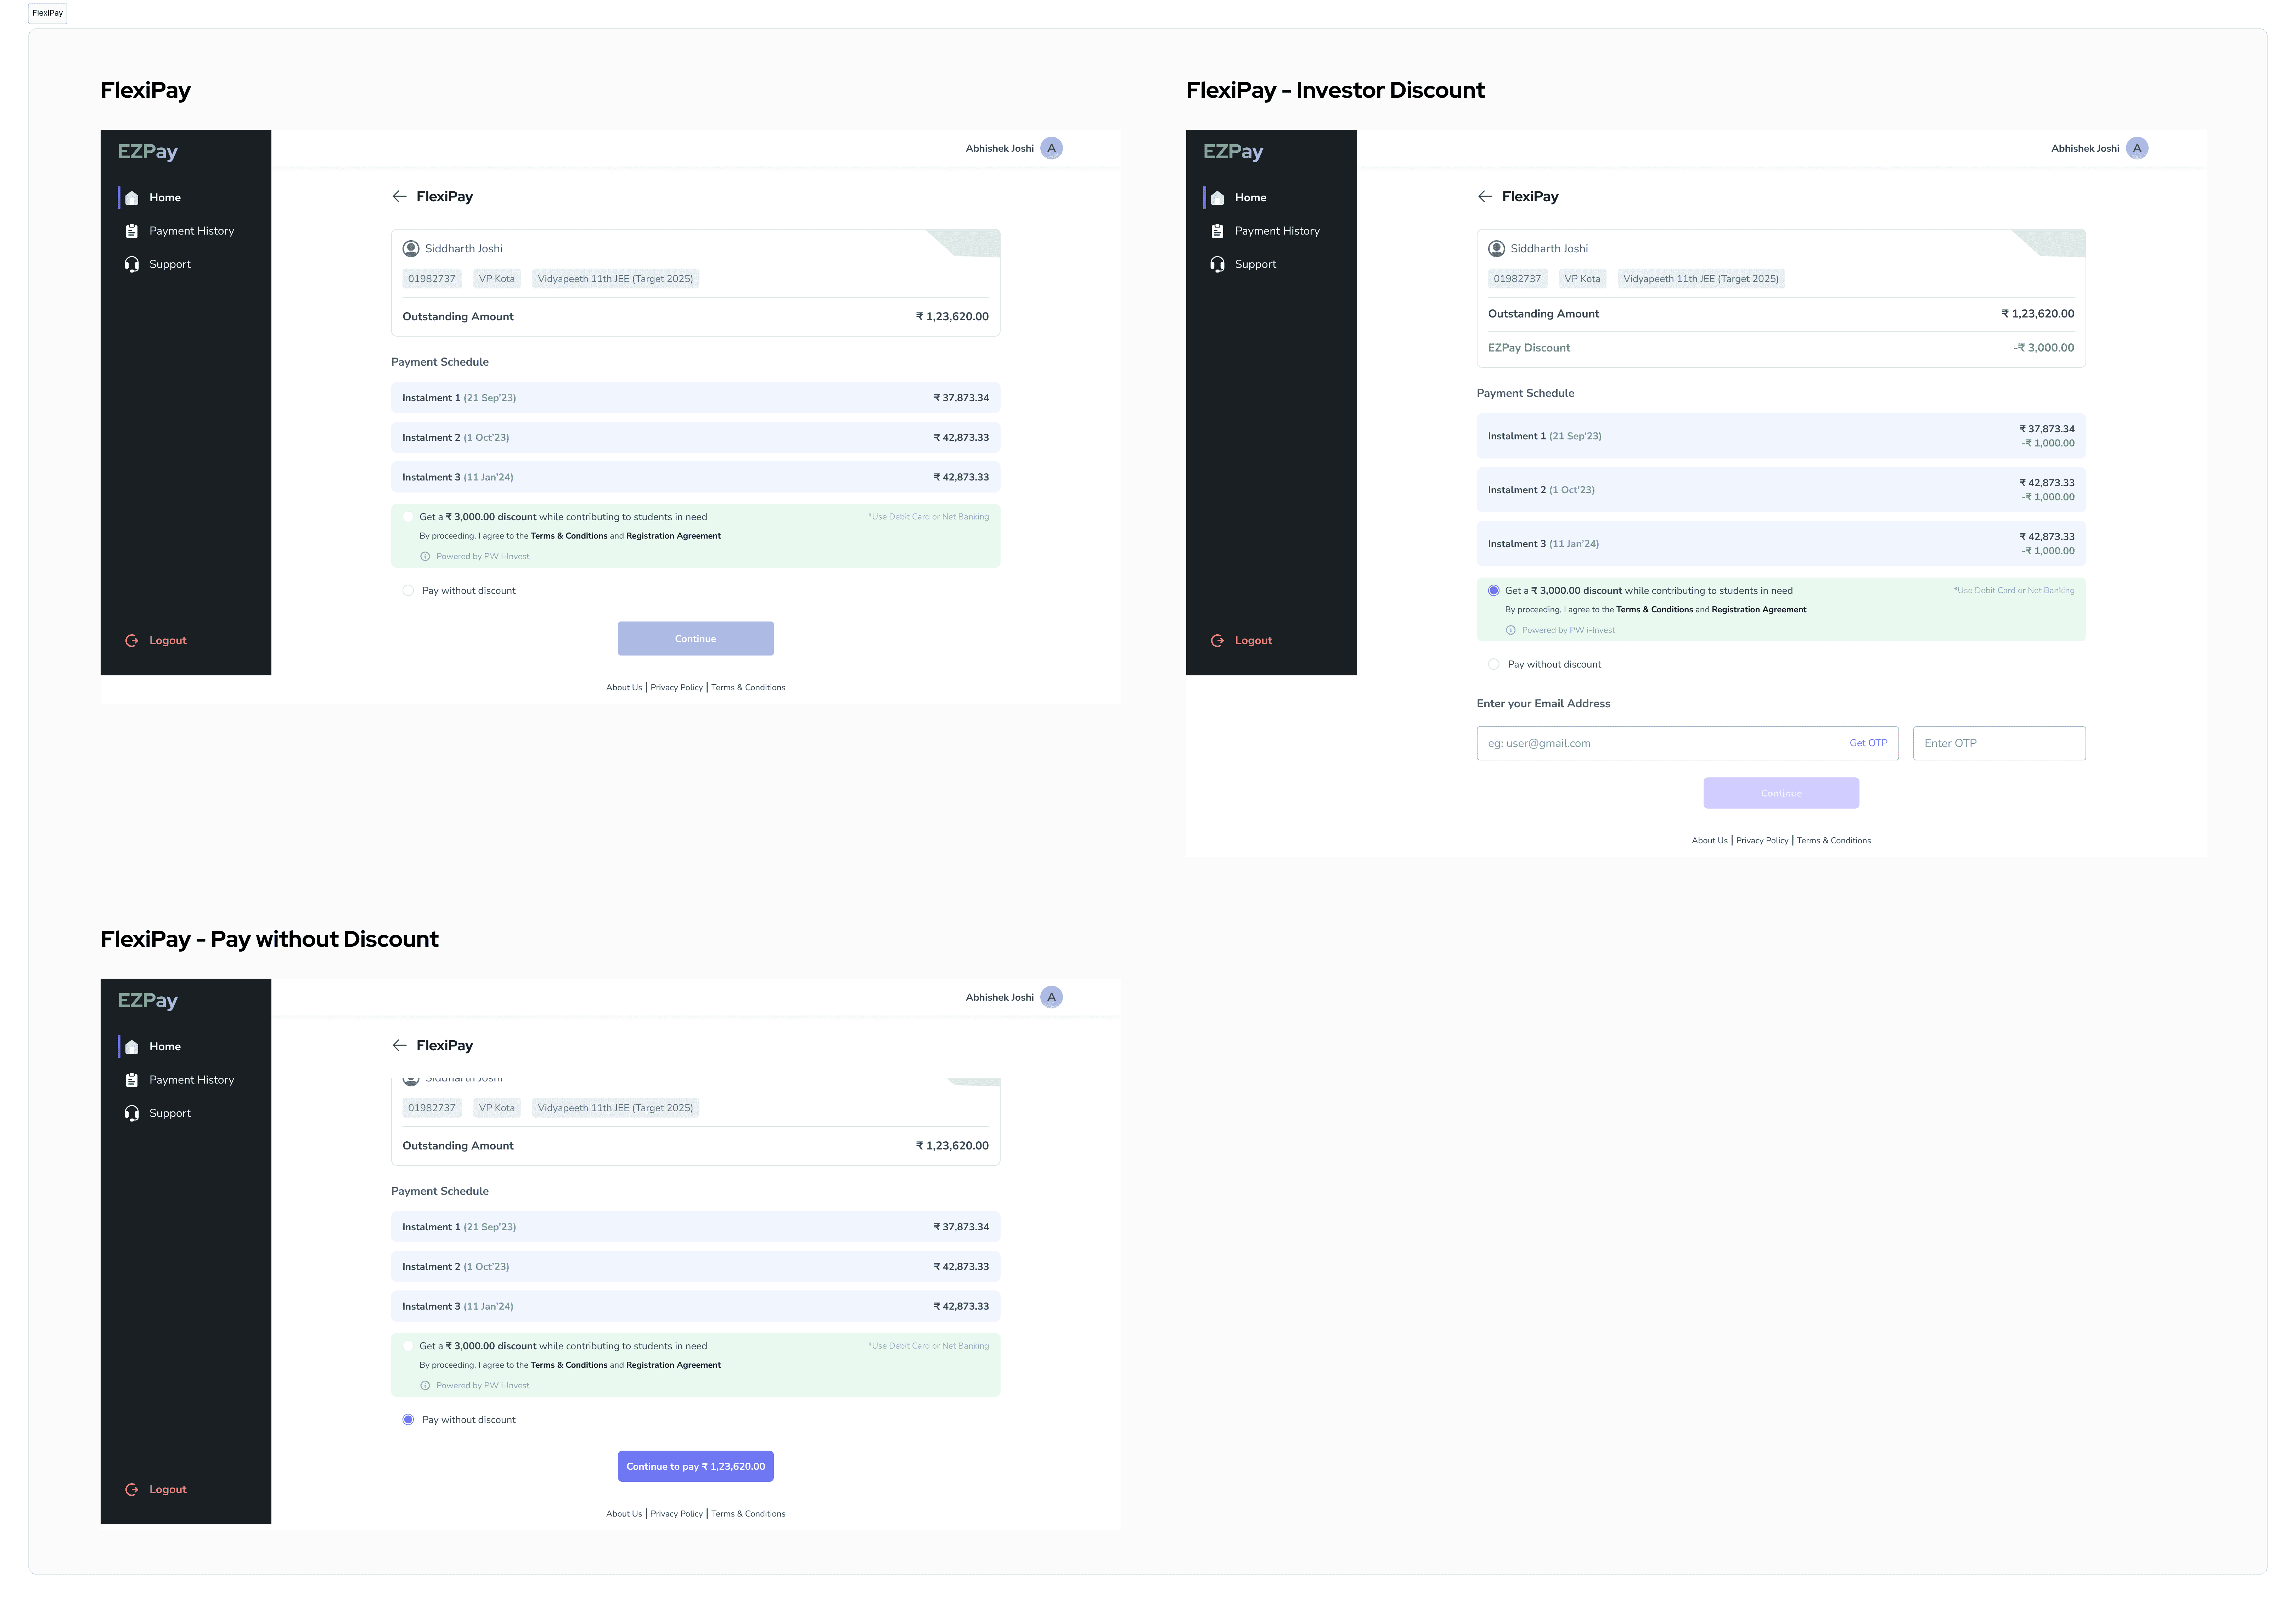Select checked Pay without discount radio, bottom frame

coord(408,1420)
